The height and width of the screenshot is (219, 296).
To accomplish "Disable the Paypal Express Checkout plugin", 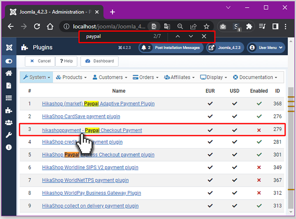I will (x=259, y=155).
